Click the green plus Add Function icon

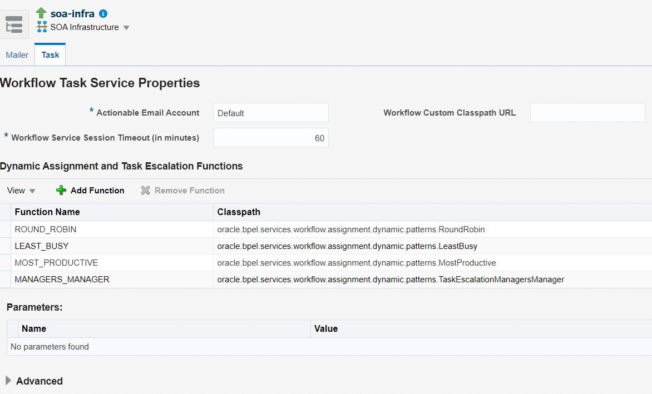(x=61, y=190)
